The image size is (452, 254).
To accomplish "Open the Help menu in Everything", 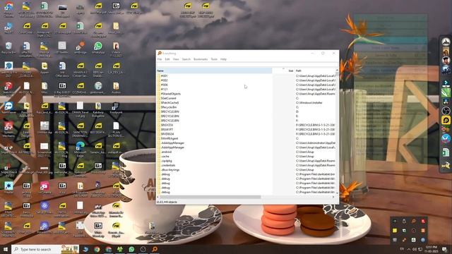I will click(223, 59).
